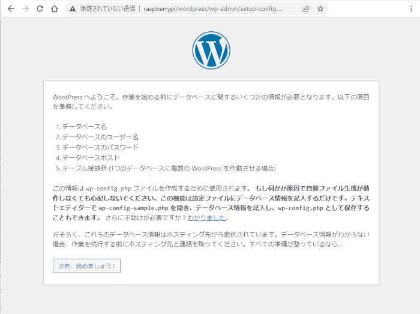Click the browser forward arrow
Image resolution: width=420 pixels, height=314 pixels.
pos(25,9)
